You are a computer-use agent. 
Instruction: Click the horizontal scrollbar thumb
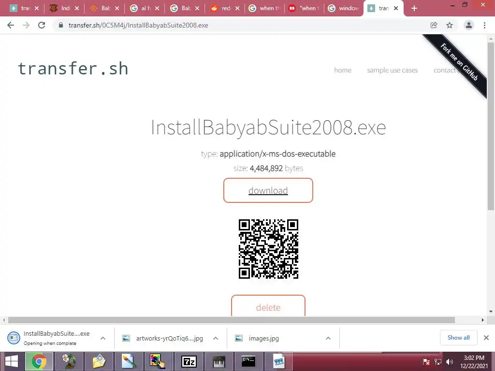pyautogui.click(x=232, y=320)
